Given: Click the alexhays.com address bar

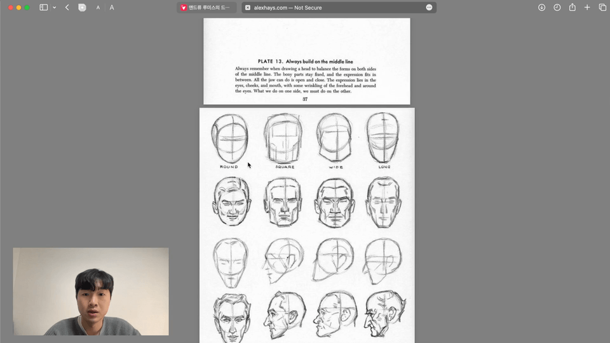Looking at the screenshot, I should (339, 8).
